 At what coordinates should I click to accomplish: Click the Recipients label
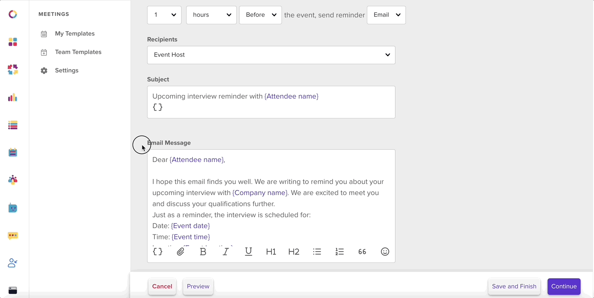162,40
